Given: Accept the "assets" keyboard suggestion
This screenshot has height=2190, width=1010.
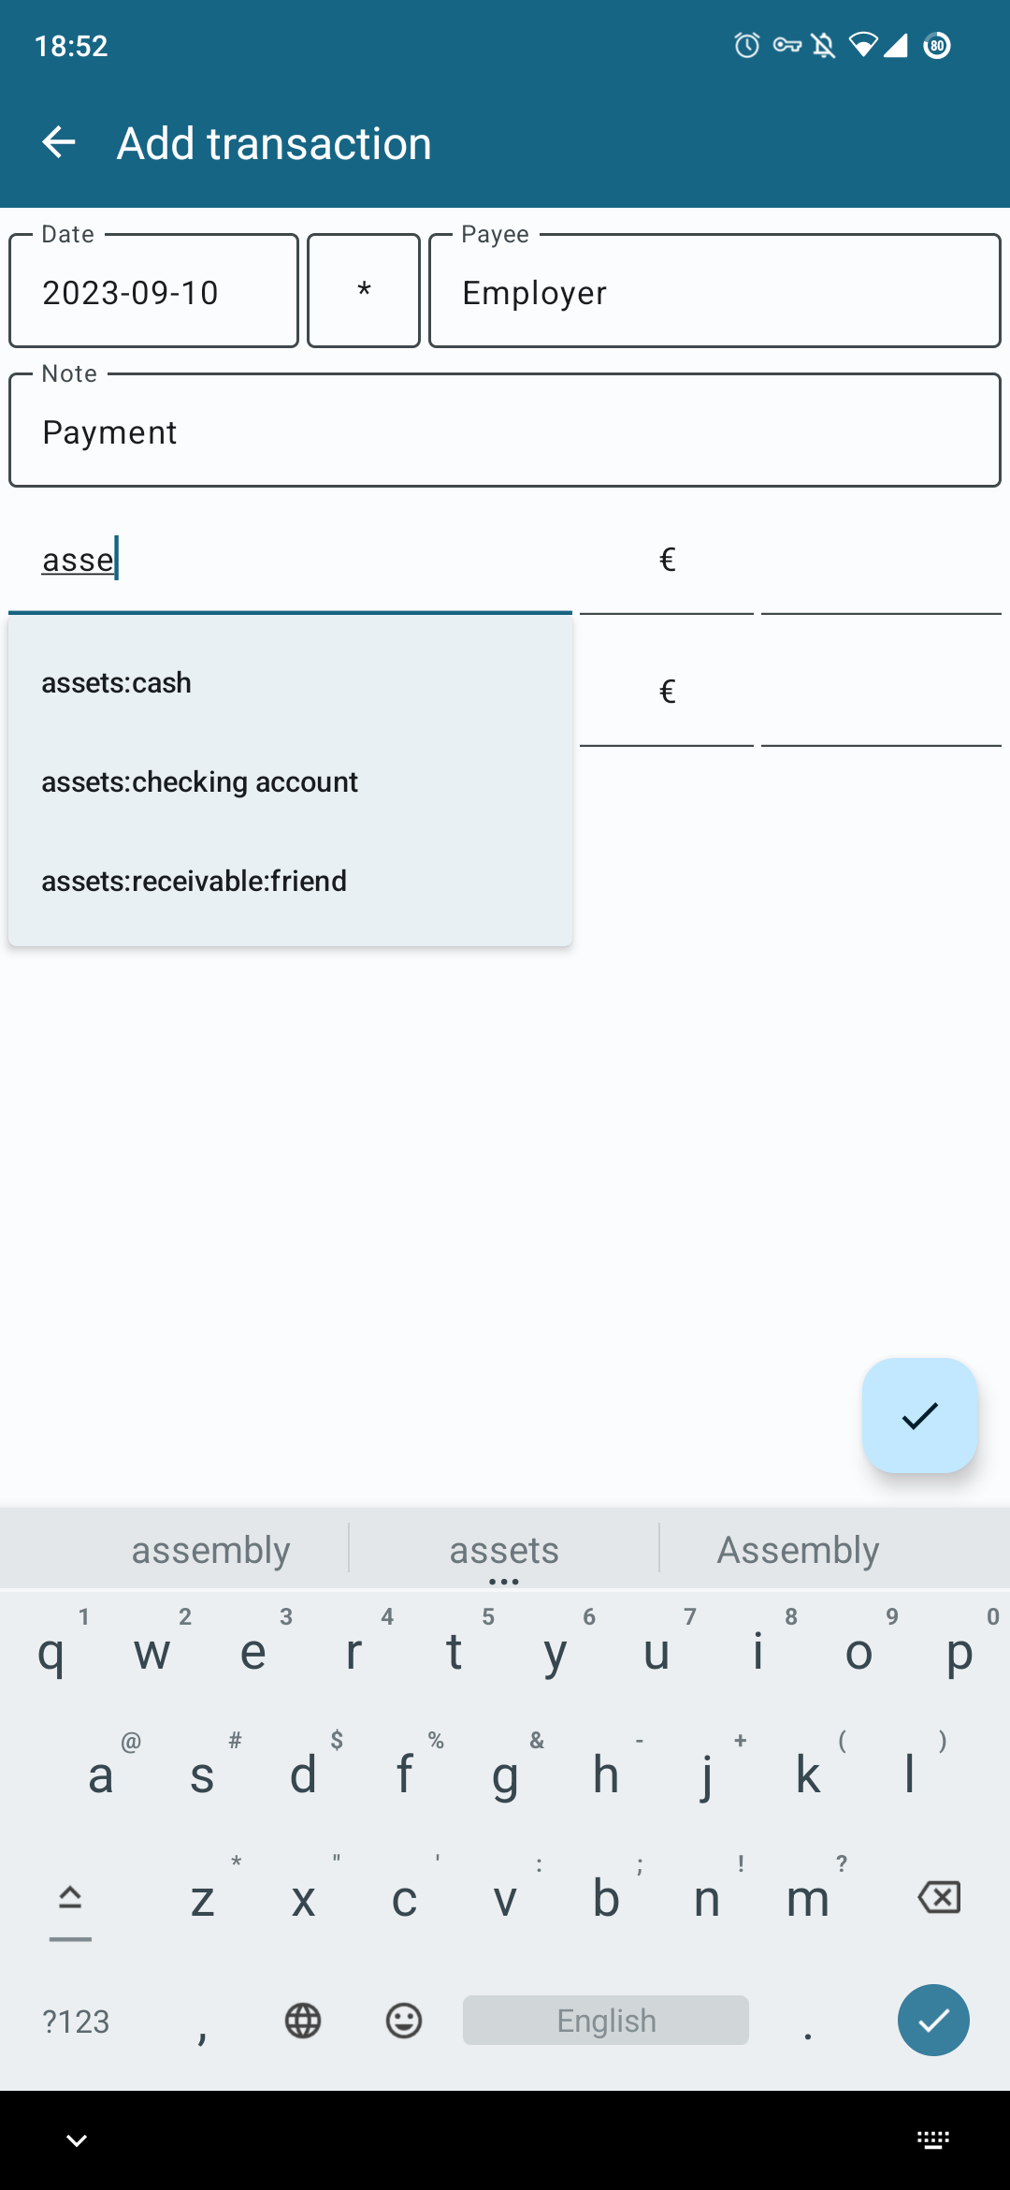Looking at the screenshot, I should coord(504,1551).
